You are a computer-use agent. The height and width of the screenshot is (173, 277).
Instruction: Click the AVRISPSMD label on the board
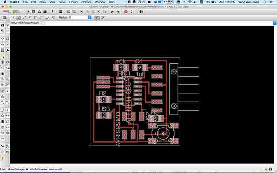tap(118, 129)
